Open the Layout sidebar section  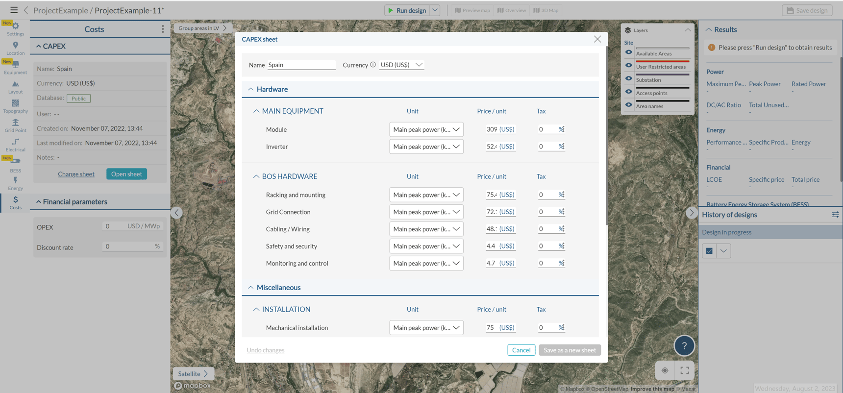click(15, 87)
